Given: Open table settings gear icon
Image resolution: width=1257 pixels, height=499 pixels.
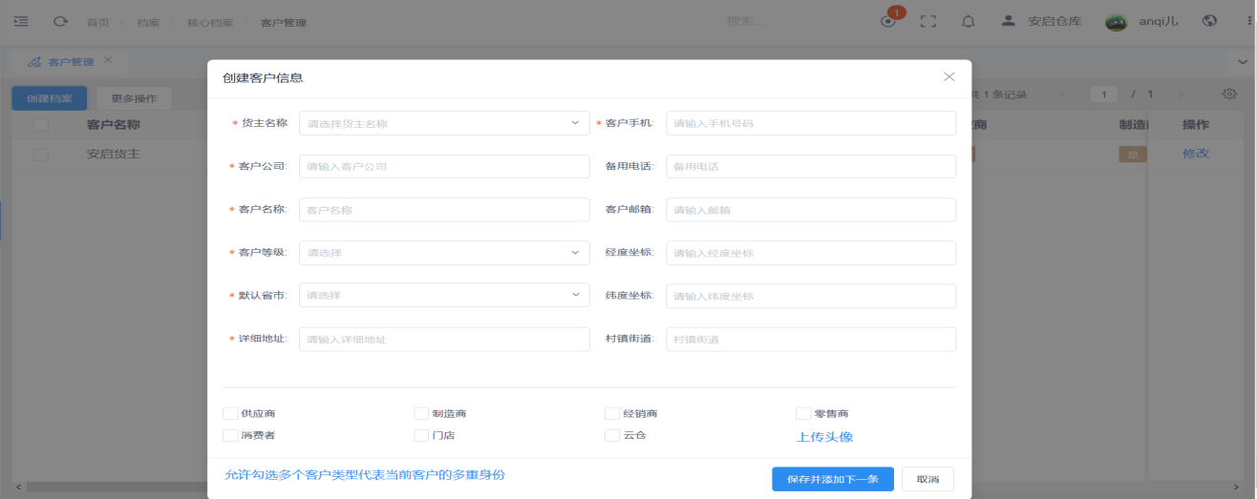Looking at the screenshot, I should point(1229,94).
